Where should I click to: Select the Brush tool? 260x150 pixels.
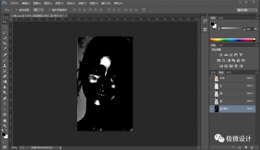point(5,60)
